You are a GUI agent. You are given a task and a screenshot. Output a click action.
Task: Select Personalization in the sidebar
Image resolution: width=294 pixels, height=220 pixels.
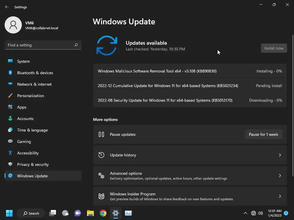(x=43, y=96)
